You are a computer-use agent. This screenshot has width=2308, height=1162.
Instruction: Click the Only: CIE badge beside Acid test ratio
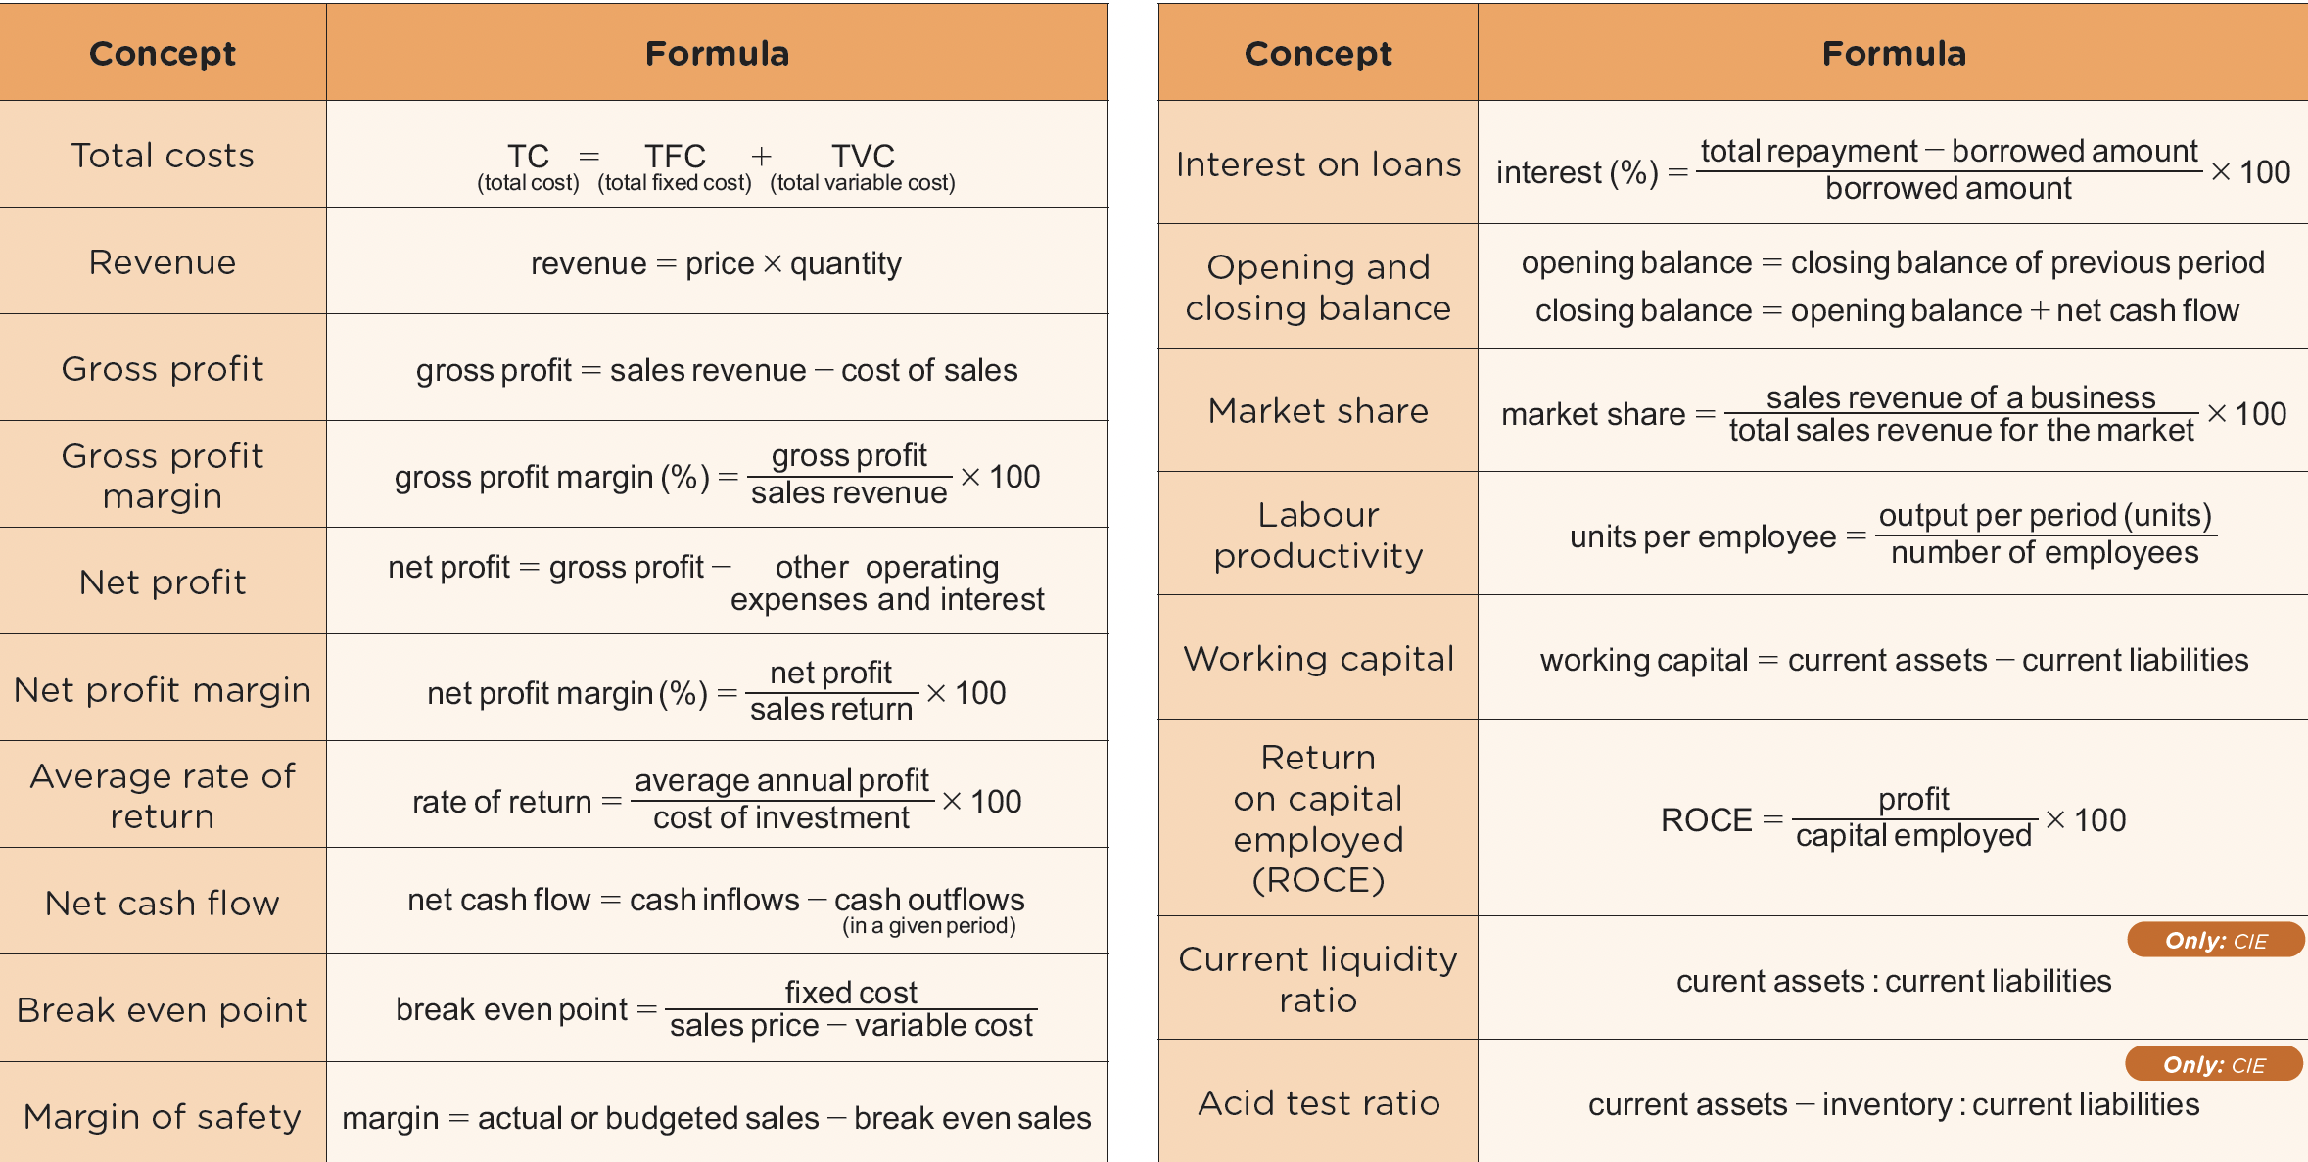(x=2213, y=1064)
